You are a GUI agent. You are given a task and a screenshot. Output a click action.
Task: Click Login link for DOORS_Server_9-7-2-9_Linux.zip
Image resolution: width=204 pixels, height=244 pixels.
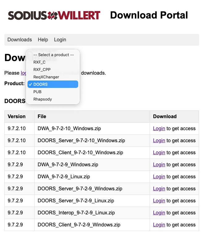point(159,201)
